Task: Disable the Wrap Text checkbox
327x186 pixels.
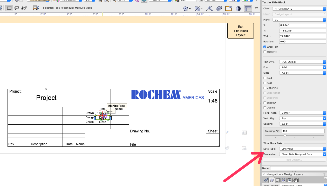Action: click(x=265, y=47)
